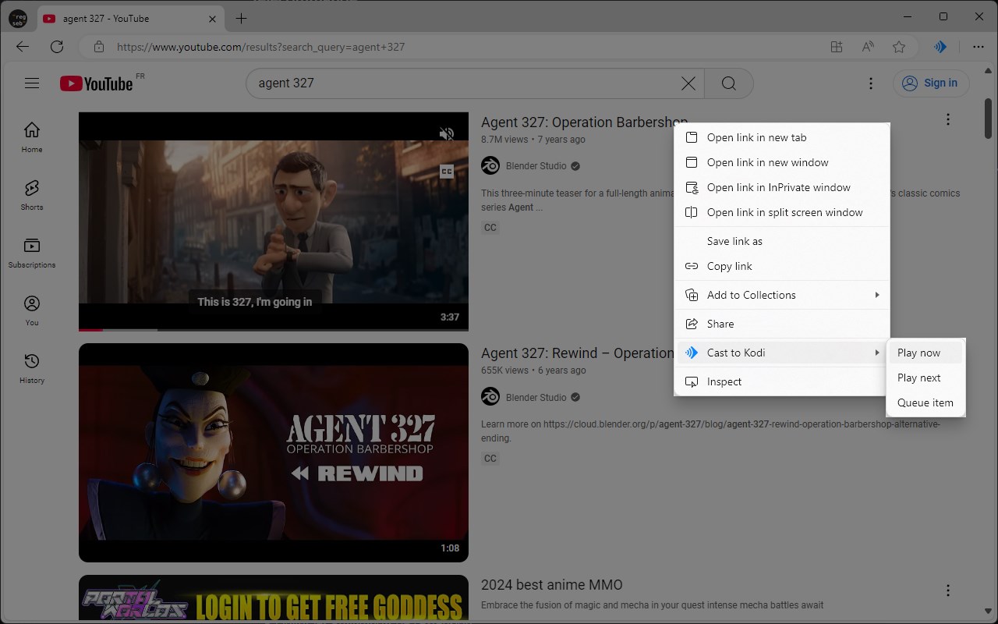Open Read aloud in the address bar
The height and width of the screenshot is (624, 998).
pyautogui.click(x=868, y=47)
